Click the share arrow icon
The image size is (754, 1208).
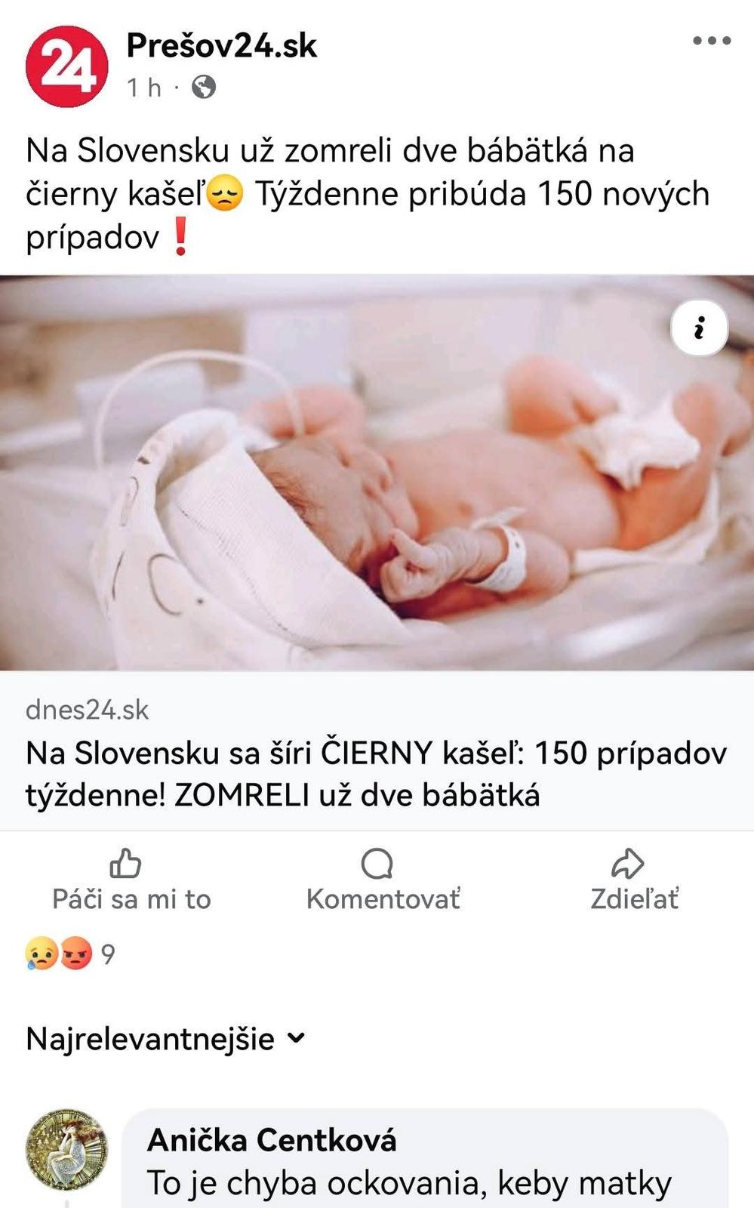tap(627, 863)
